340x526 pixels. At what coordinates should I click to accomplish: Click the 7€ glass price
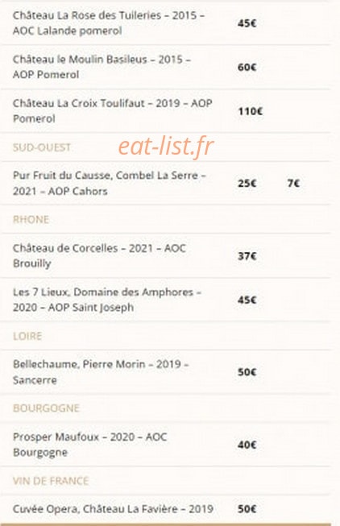click(x=293, y=183)
